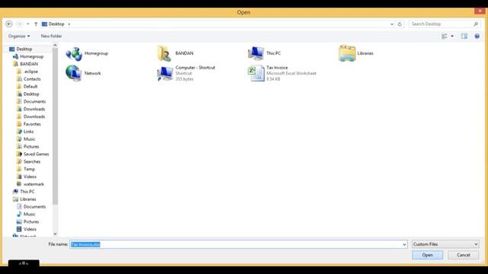This screenshot has height=274, width=488.
Task: Open watermark folder in tree
Action: click(x=34, y=184)
